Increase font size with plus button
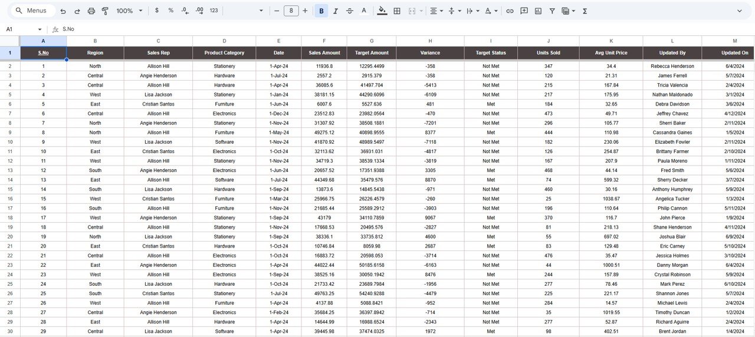 tap(305, 11)
